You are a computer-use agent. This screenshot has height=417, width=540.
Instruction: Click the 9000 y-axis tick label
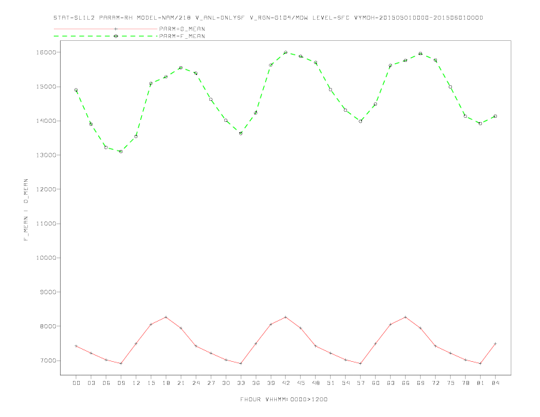48,292
